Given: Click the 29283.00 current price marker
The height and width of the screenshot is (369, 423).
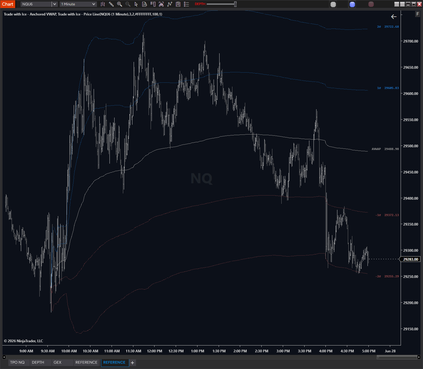Looking at the screenshot, I should click(410, 259).
